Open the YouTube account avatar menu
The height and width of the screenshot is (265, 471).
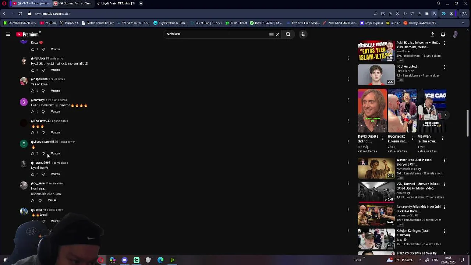[455, 34]
